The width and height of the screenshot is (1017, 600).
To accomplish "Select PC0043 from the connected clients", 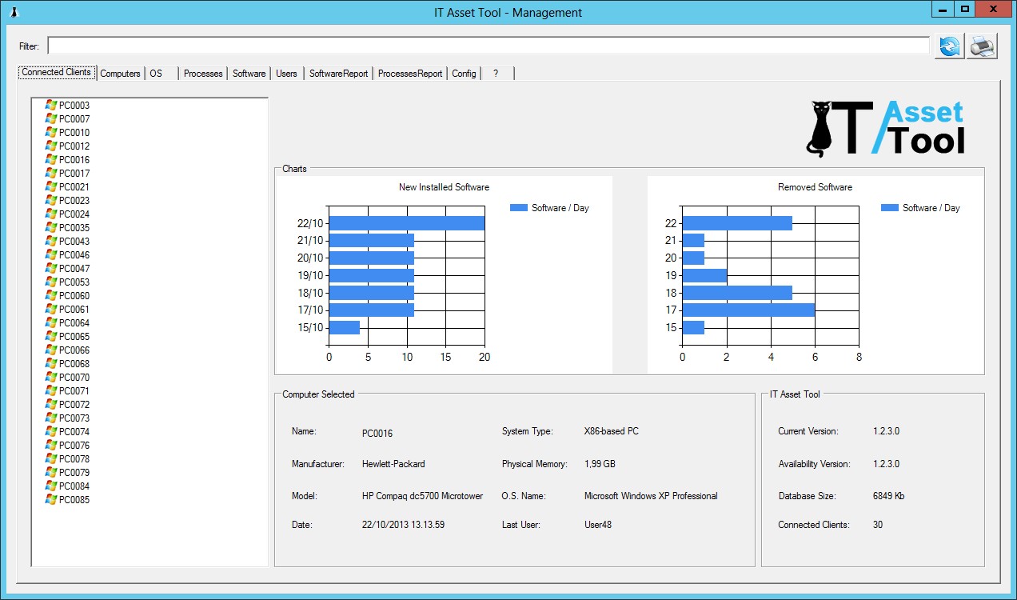I will [x=72, y=241].
